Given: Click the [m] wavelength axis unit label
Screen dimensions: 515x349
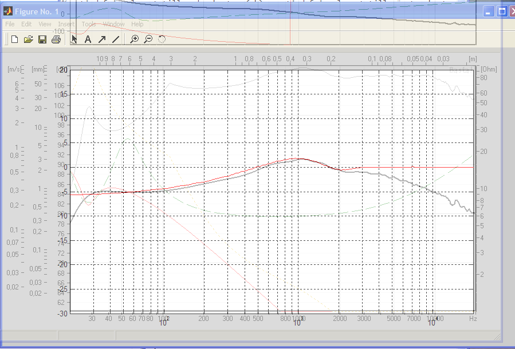Looking at the screenshot, I should point(473,59).
